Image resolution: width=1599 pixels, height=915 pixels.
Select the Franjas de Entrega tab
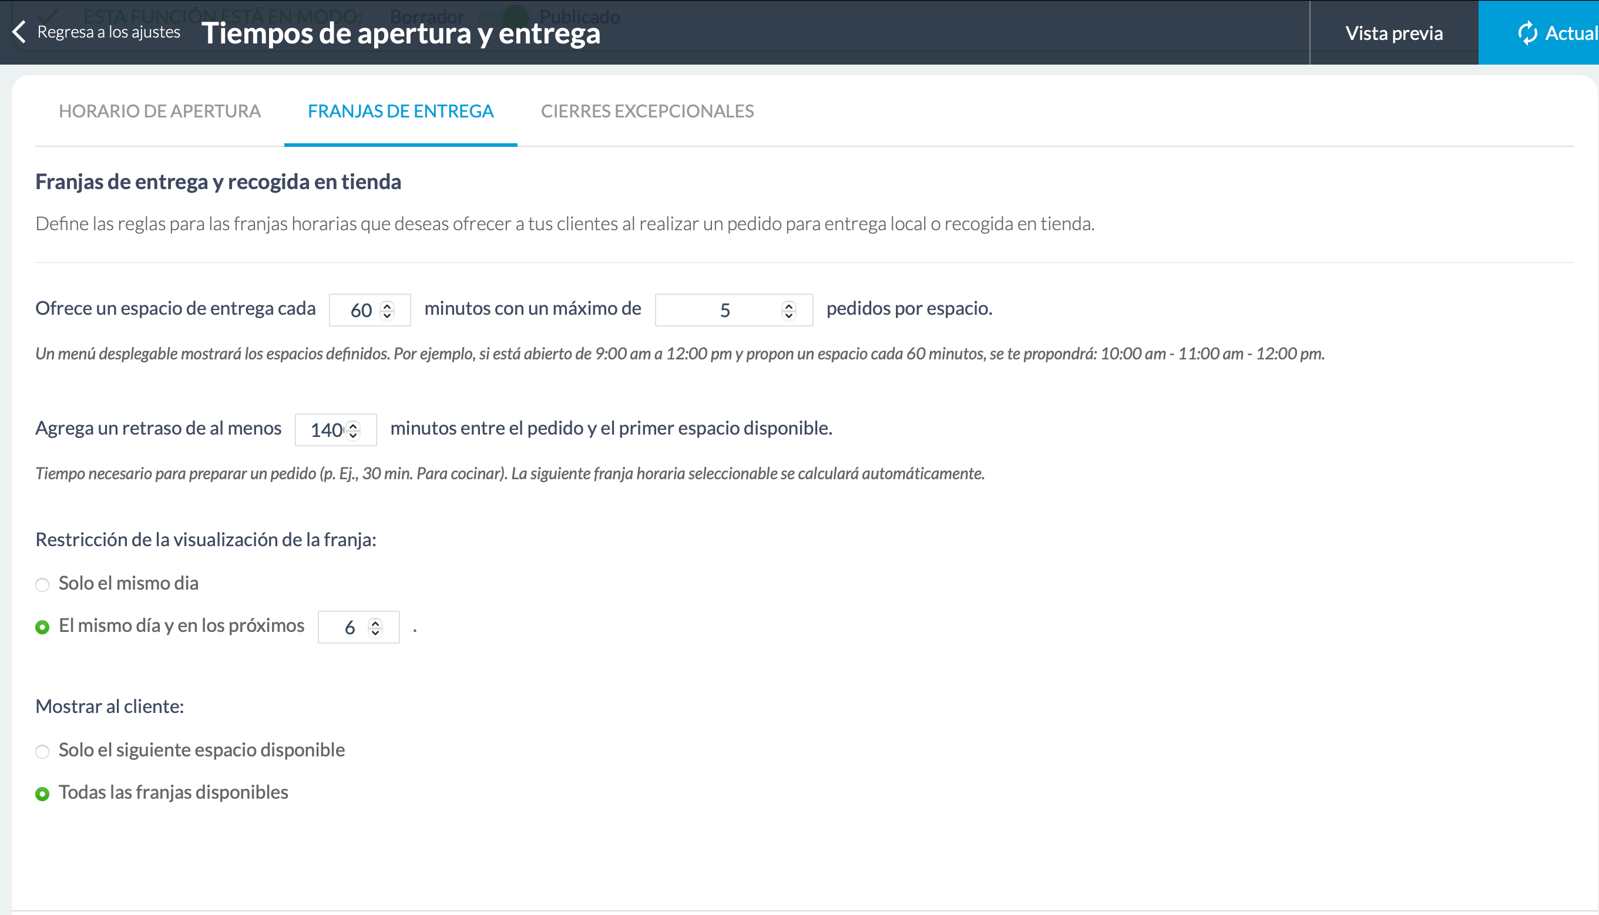click(401, 111)
